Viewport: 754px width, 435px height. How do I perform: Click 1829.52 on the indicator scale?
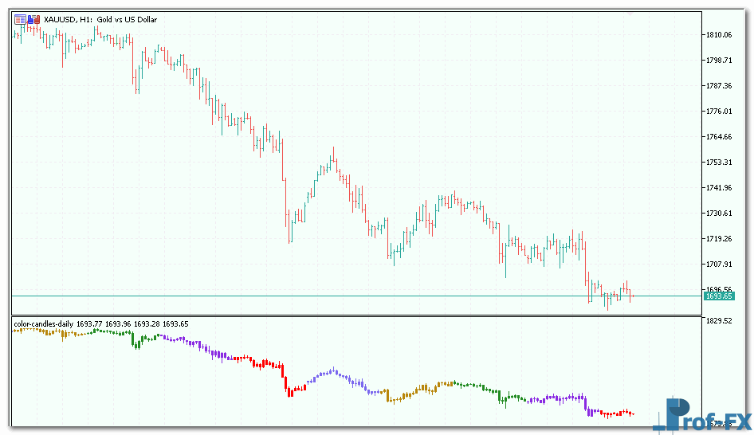click(718, 320)
